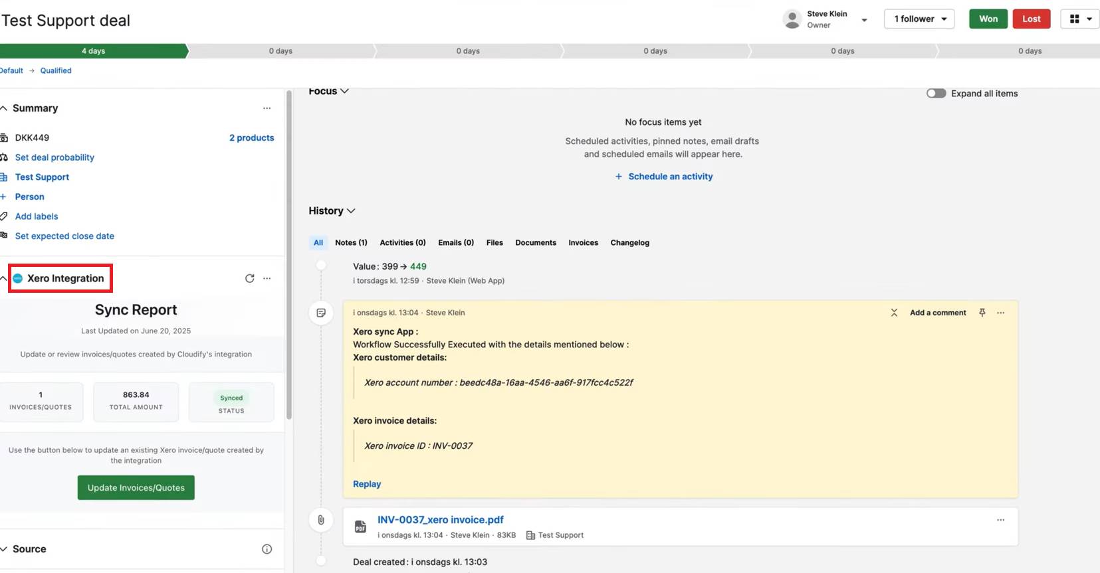Click the DKK449 deal value

[x=32, y=137]
